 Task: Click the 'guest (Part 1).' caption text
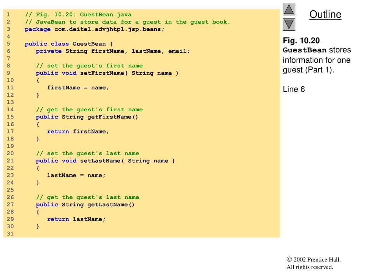[x=308, y=70]
